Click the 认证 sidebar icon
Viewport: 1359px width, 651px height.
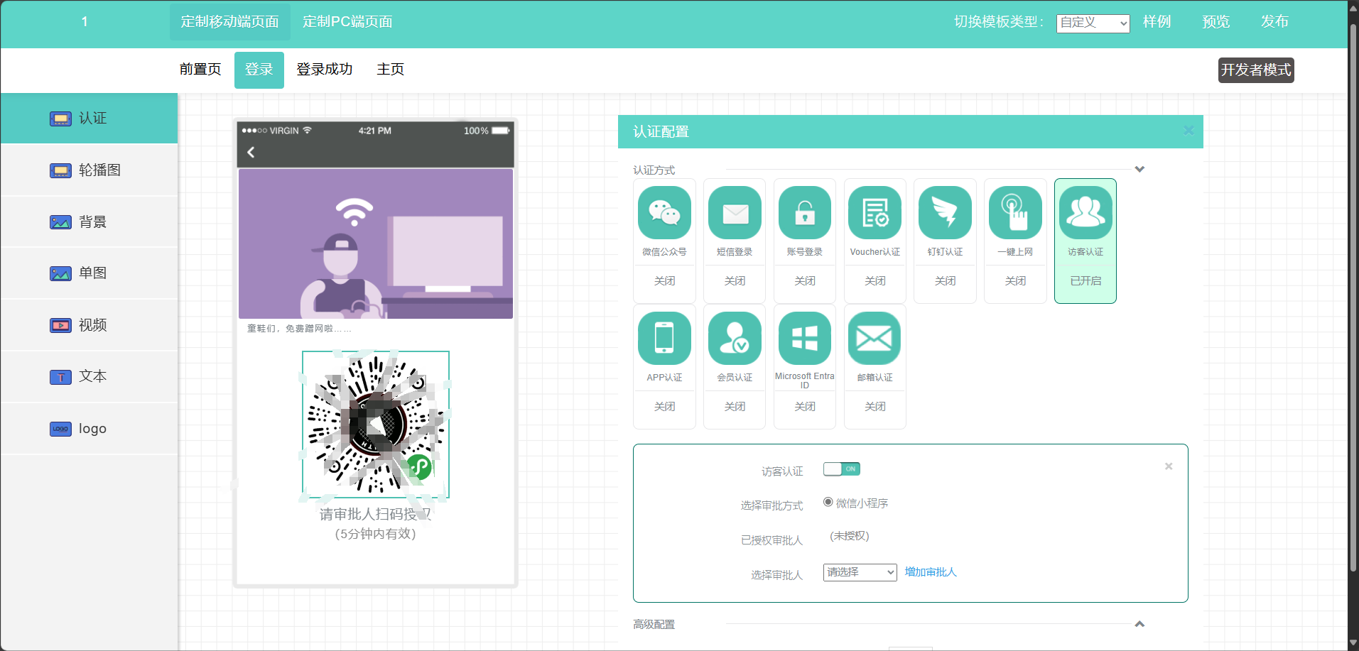[x=60, y=119]
